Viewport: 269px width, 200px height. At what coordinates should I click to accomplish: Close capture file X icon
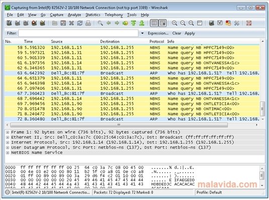(71, 23)
